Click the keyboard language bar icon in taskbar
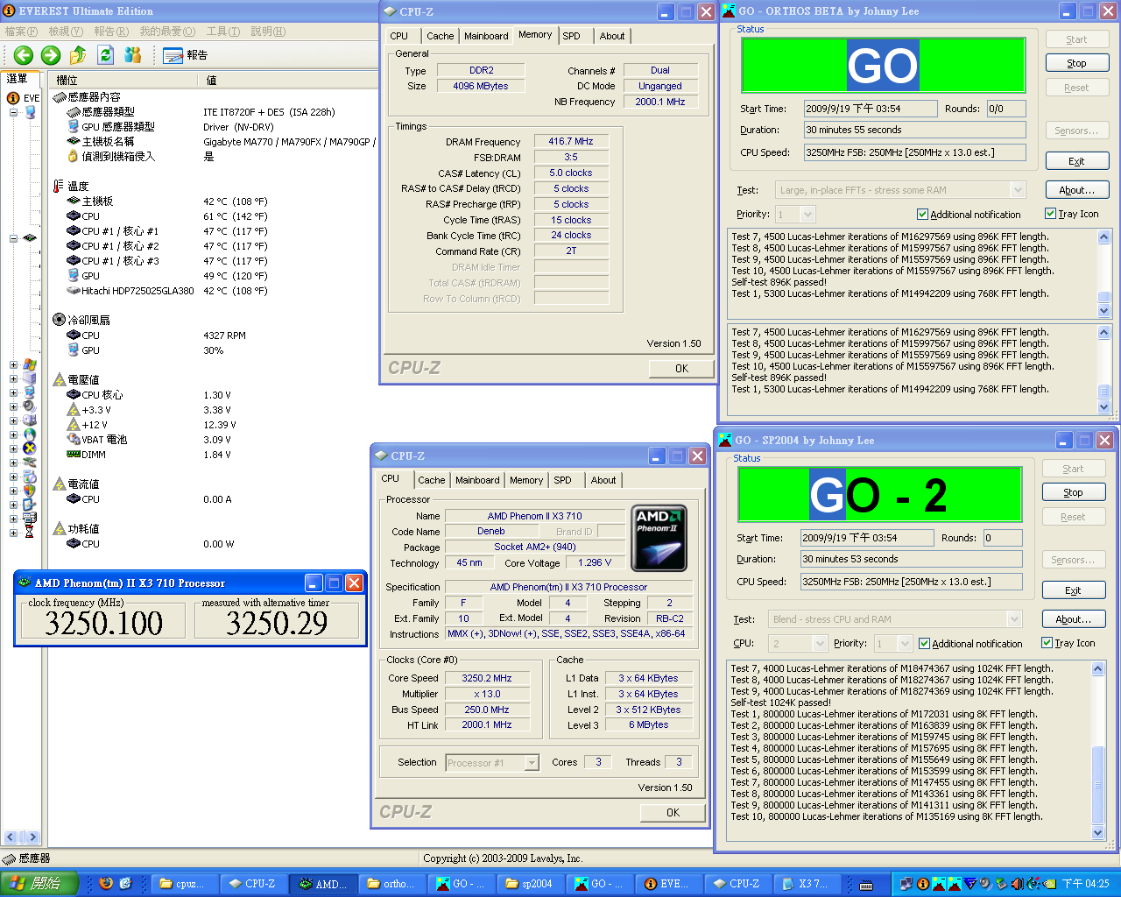Screen dimensions: 1121x897 click(866, 885)
